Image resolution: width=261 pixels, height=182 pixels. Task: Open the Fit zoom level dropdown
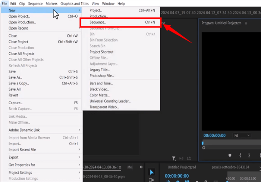point(242,135)
